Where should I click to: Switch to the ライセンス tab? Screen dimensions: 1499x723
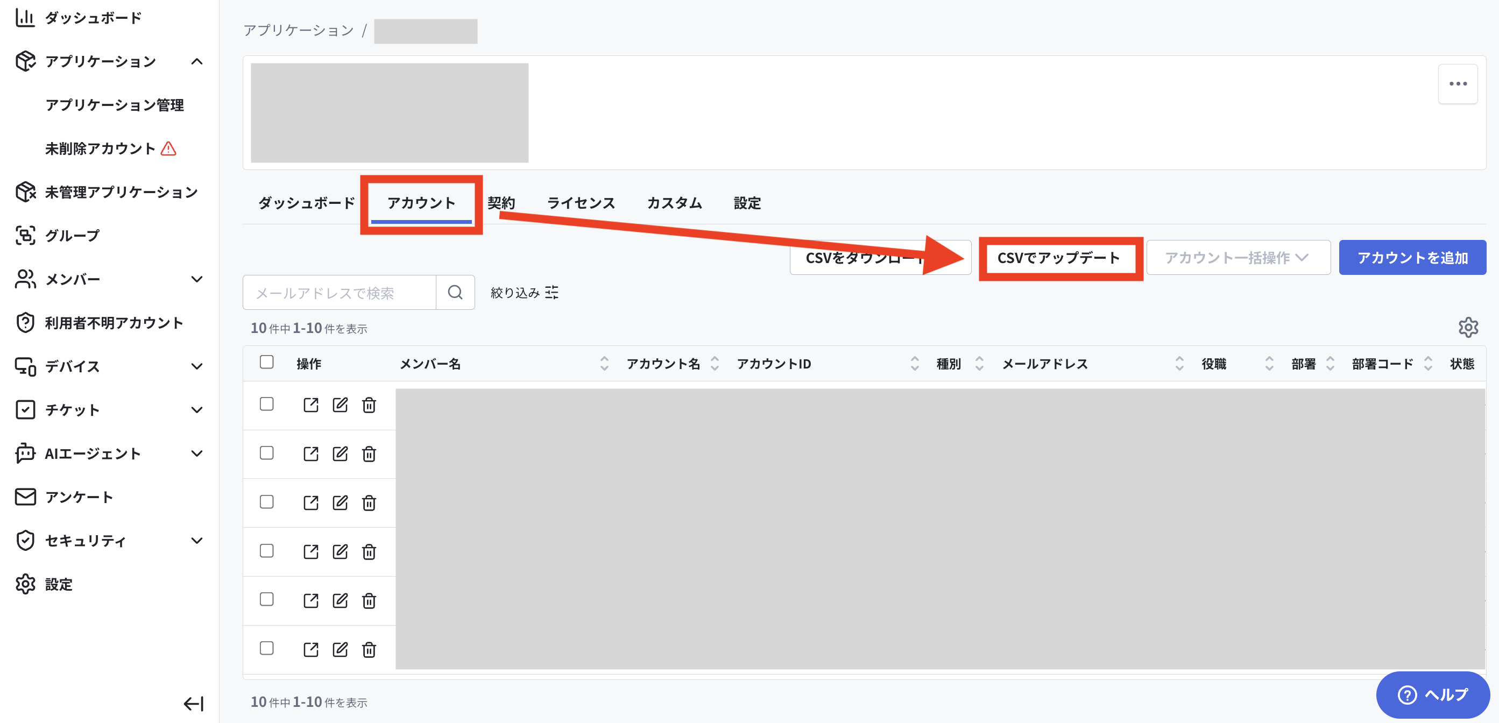581,203
